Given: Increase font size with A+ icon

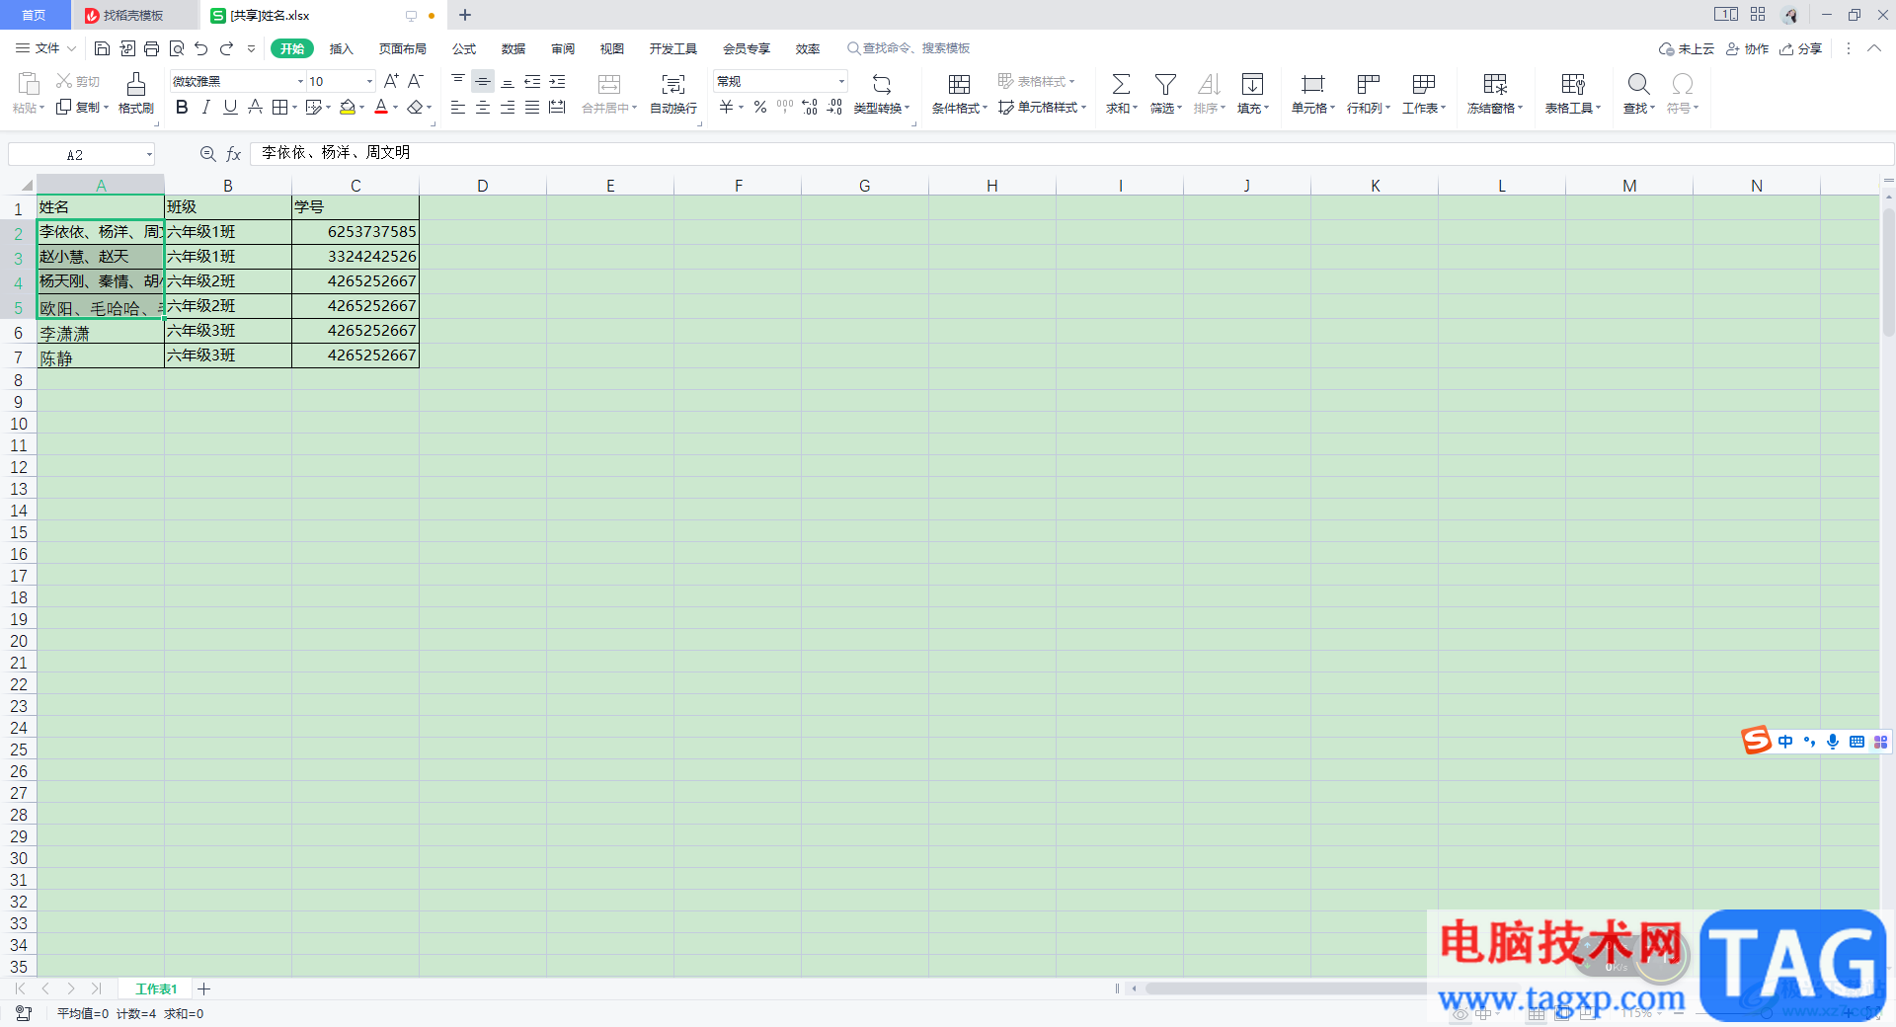Looking at the screenshot, I should pos(391,81).
